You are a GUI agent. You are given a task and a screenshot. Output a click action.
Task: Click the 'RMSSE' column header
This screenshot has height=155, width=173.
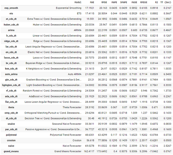[144, 2]
